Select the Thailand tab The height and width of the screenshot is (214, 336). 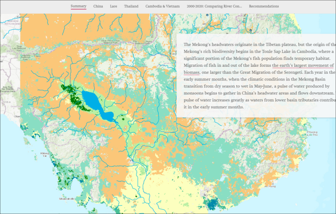[131, 6]
